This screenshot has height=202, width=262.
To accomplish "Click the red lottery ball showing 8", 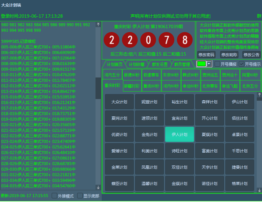I will pos(185,40).
